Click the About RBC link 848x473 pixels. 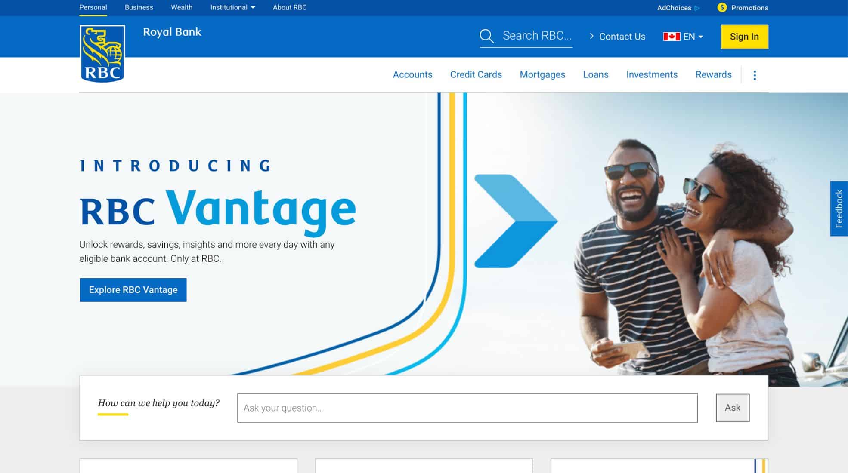click(289, 7)
